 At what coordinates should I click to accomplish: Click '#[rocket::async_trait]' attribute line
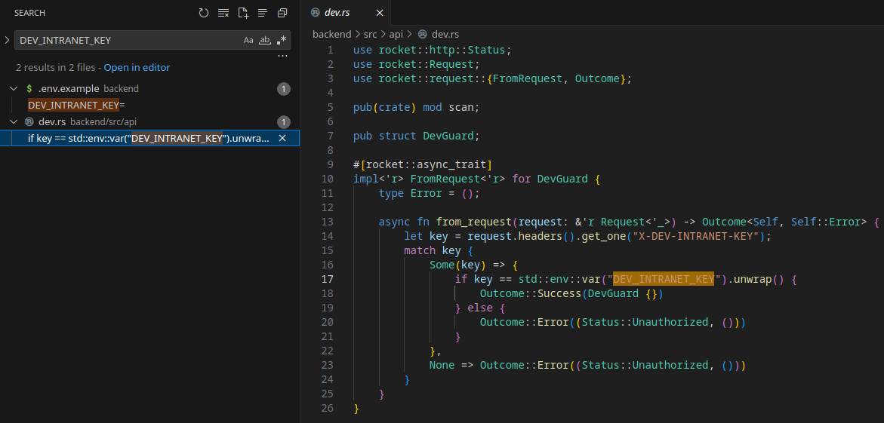pos(423,164)
